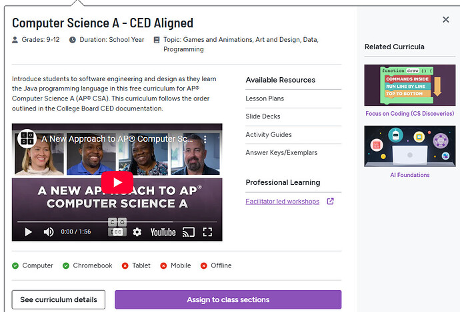Click the red X icon beside Tablet
The image size is (460, 312).
[125, 265]
